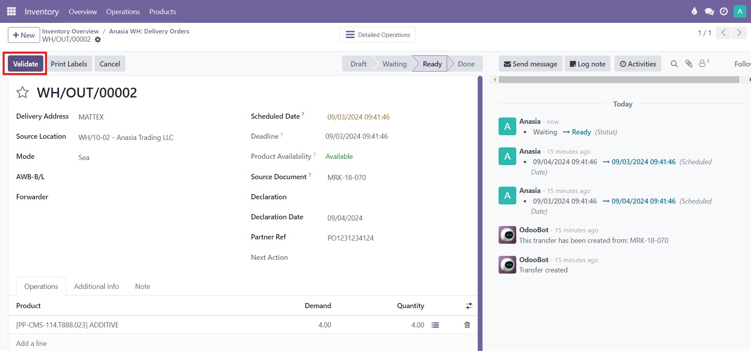
Task: Open the activities clock icon in top bar
Action: (x=723, y=11)
